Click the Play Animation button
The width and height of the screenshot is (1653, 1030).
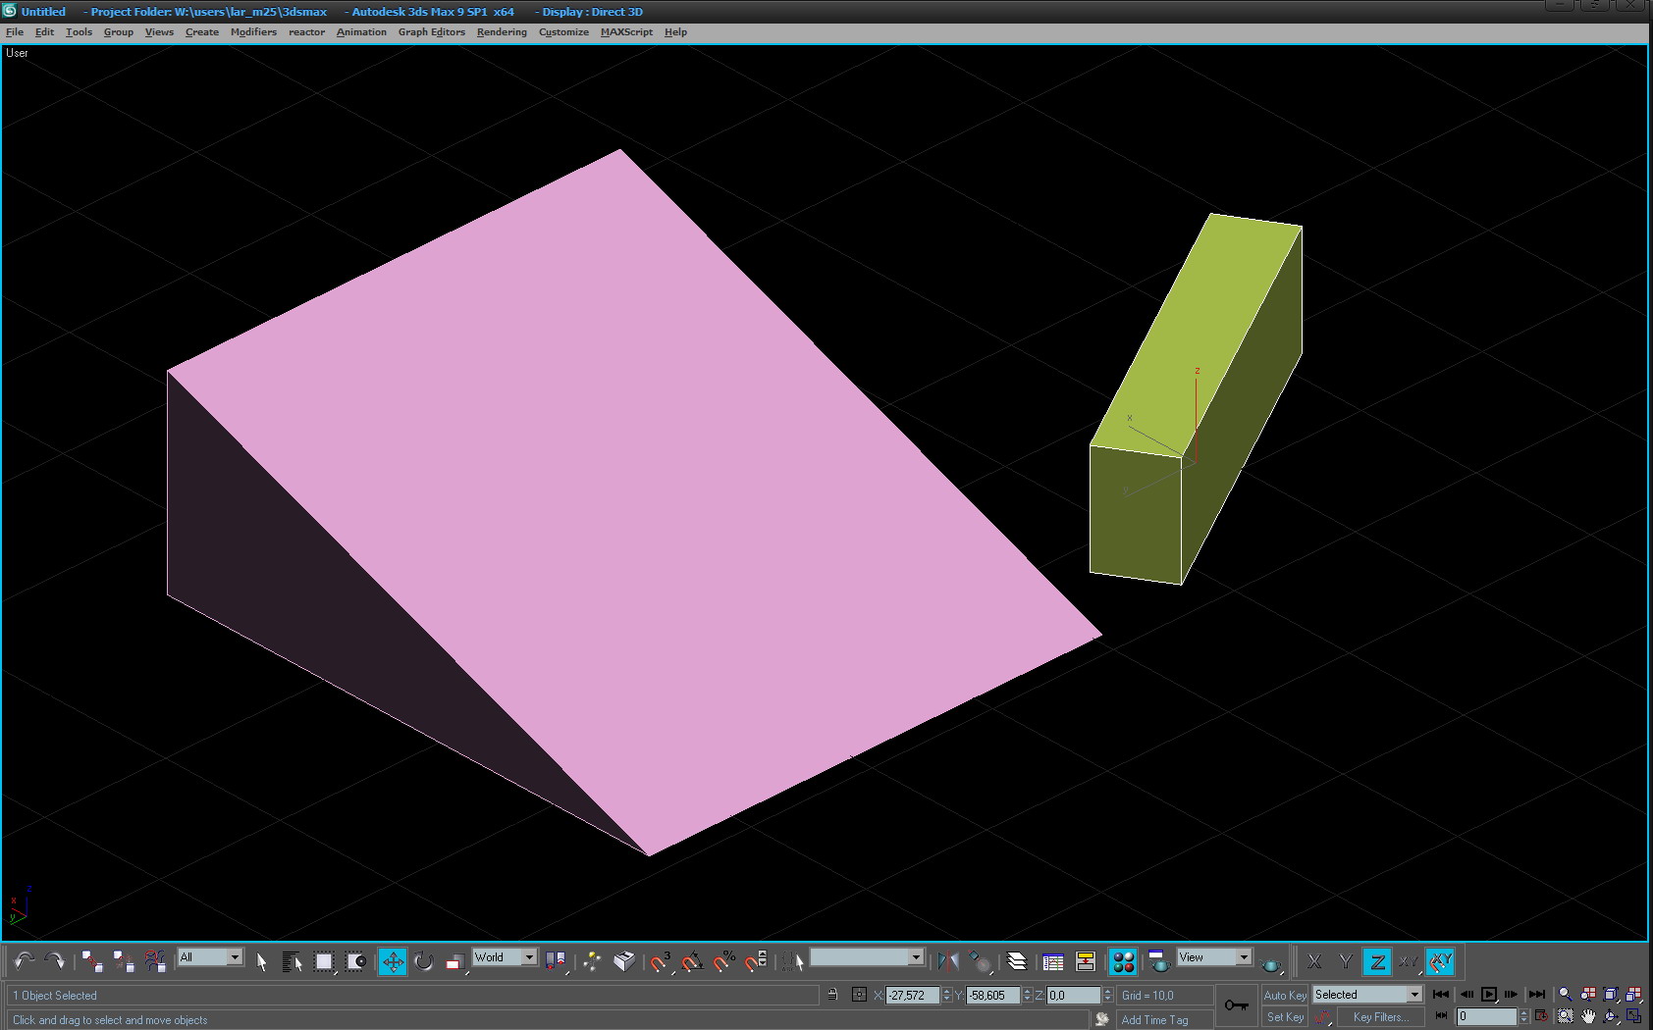click(1489, 995)
